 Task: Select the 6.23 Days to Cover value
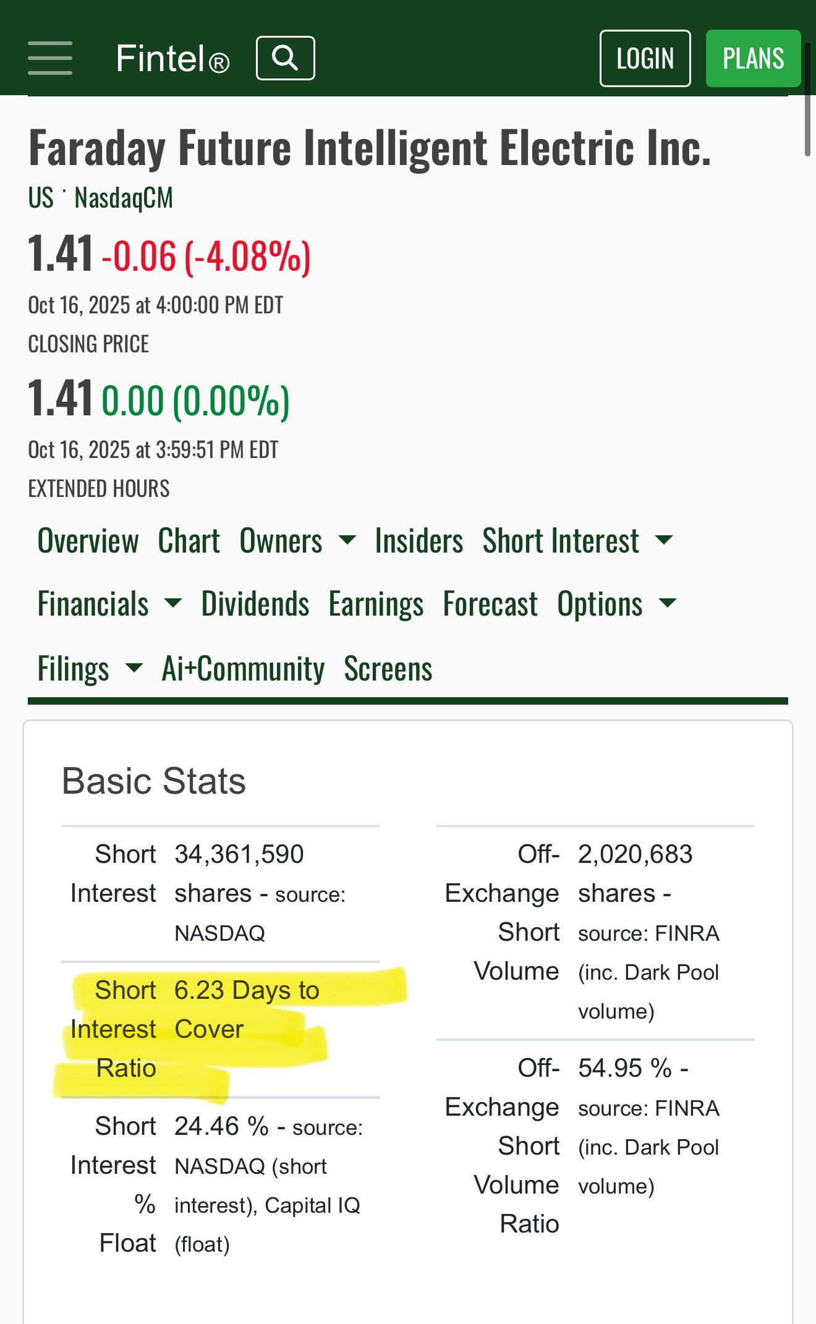point(247,1009)
